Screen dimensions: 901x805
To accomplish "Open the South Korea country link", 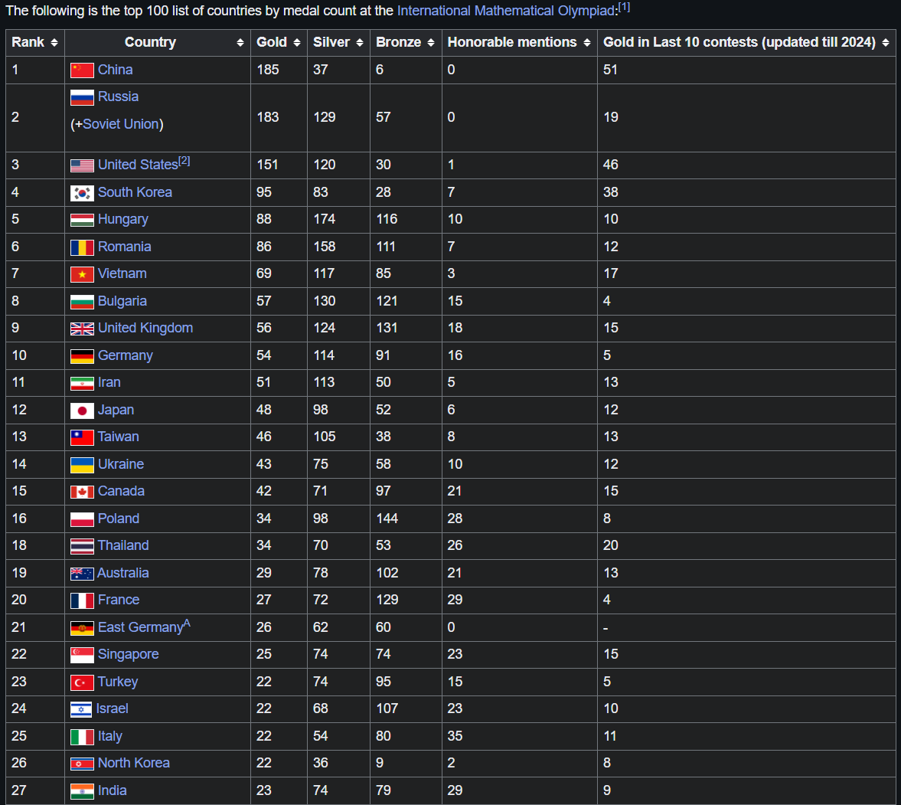I will coord(135,192).
